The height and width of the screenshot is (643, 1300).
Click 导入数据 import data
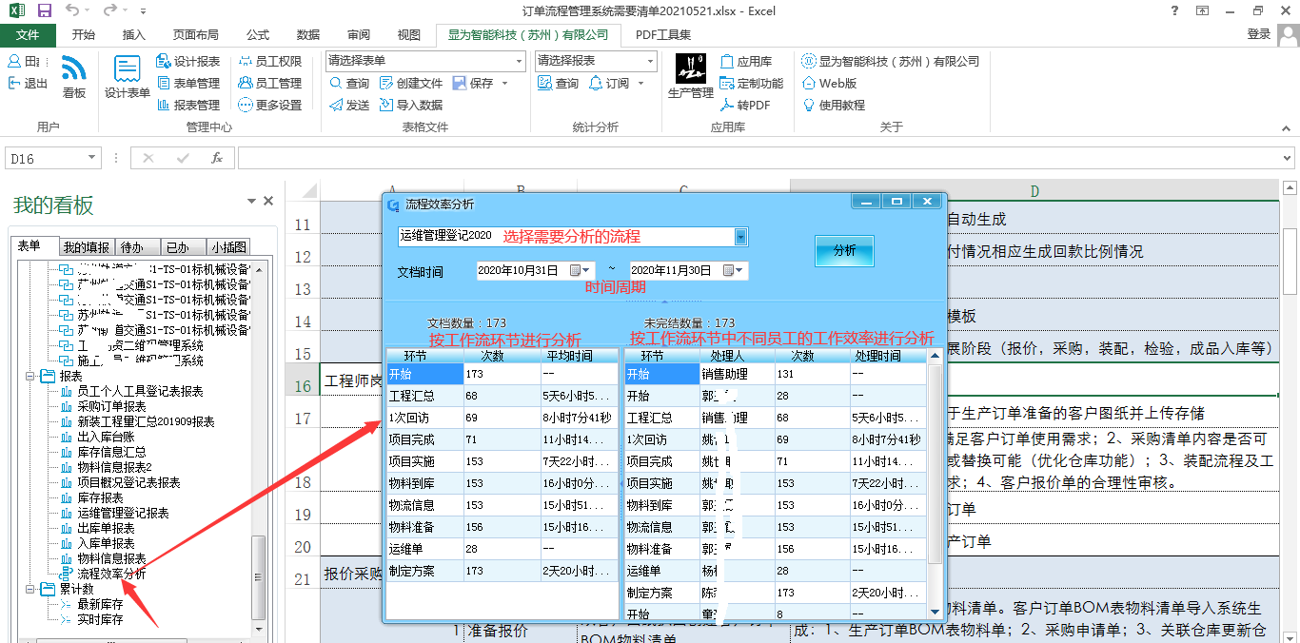click(411, 105)
